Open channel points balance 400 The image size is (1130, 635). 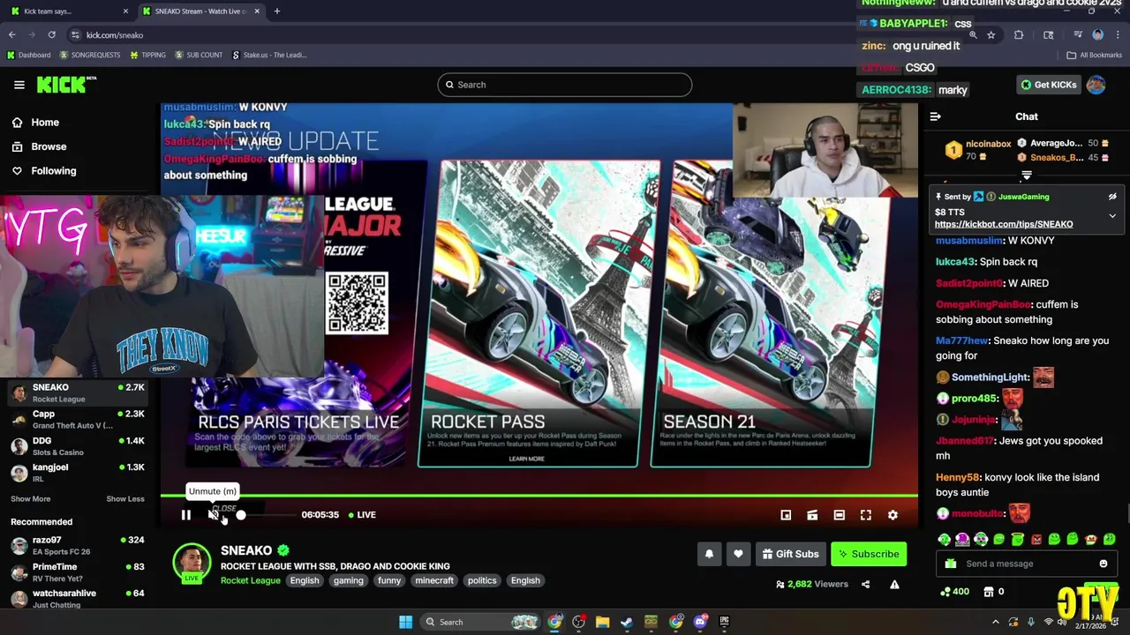tap(955, 592)
